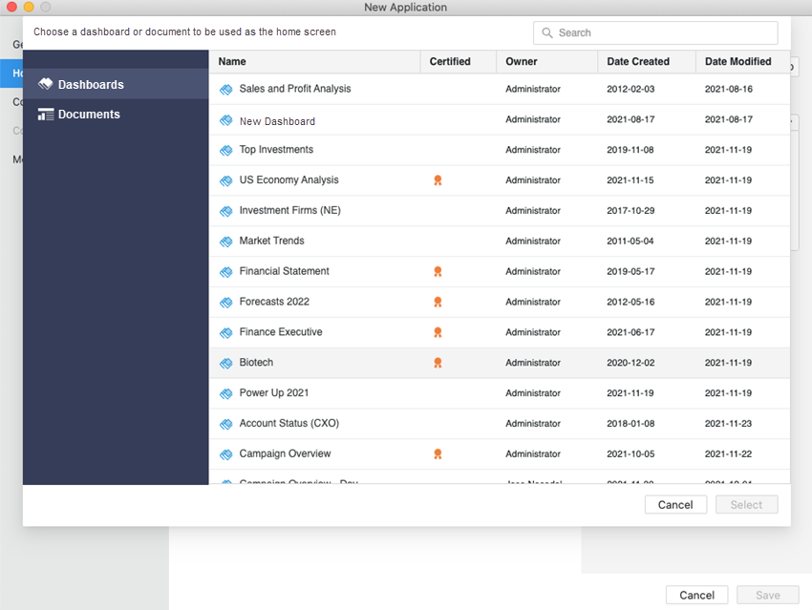Click the dashboard icon beside Sales and Profit Analysis
Screen dimensions: 812x610
point(226,90)
